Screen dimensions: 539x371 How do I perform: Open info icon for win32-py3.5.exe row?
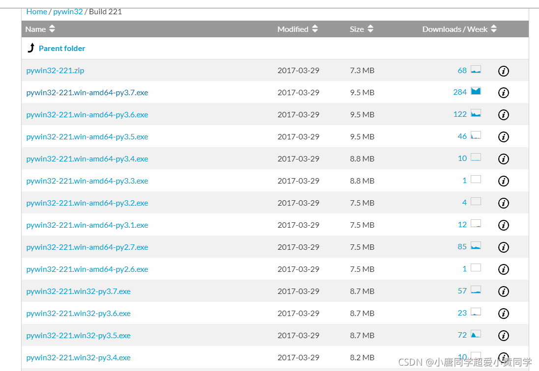click(503, 336)
